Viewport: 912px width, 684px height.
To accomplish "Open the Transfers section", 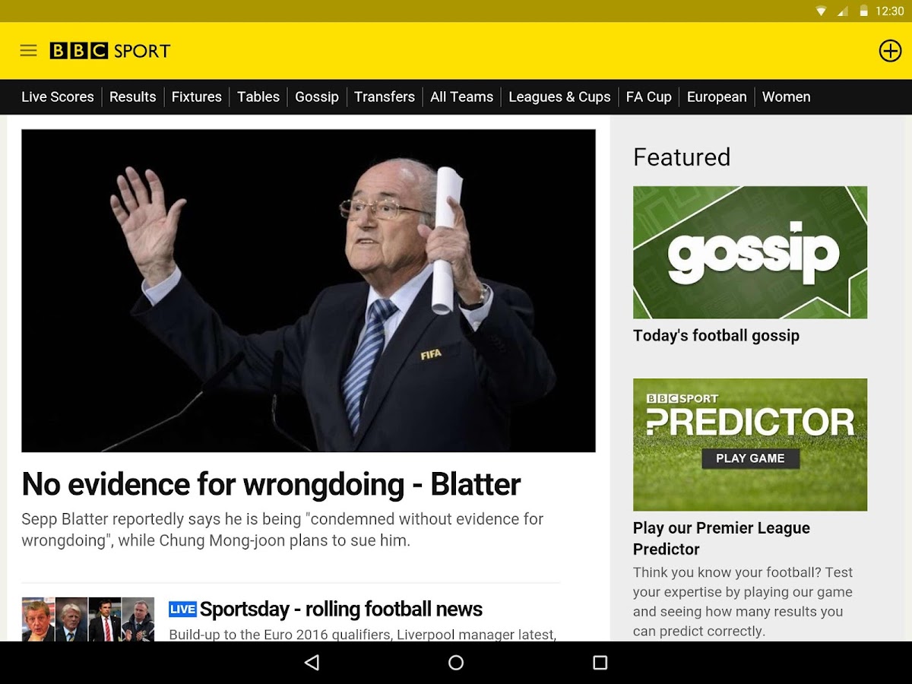I will pos(385,97).
